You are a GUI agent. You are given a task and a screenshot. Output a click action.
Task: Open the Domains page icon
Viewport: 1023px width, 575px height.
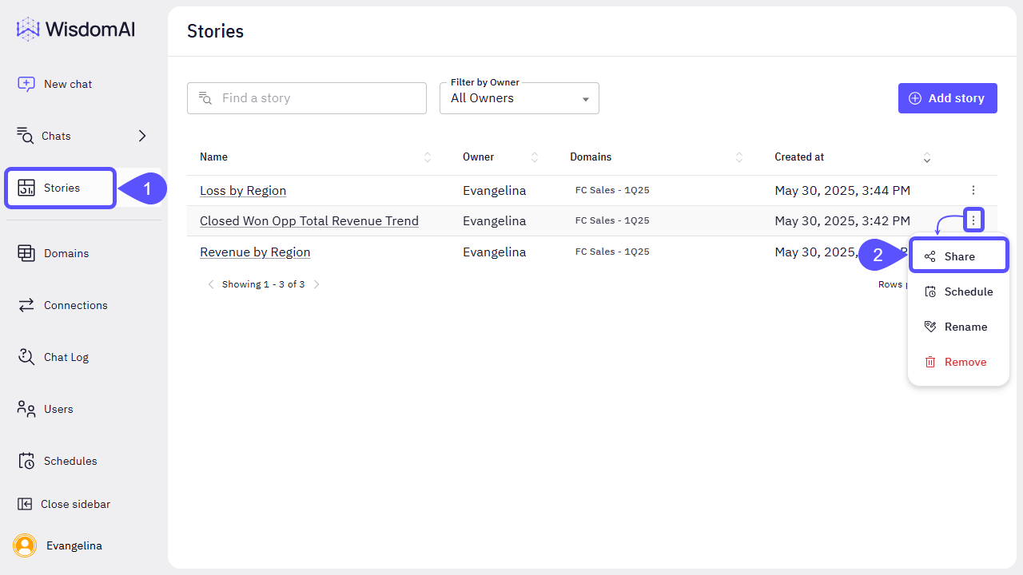click(26, 253)
